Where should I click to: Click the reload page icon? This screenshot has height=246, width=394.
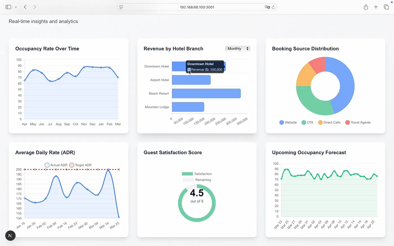tap(273, 7)
